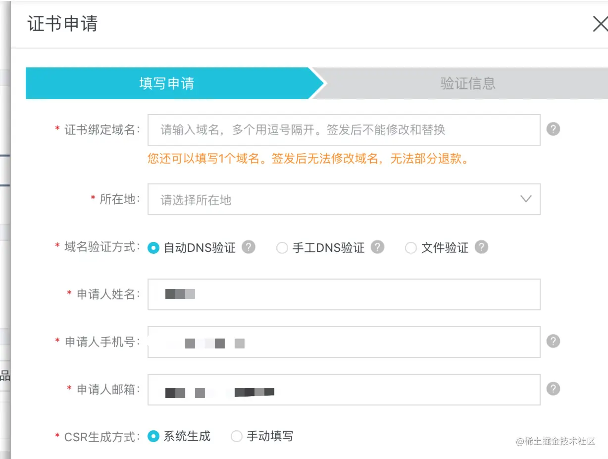Image resolution: width=608 pixels, height=459 pixels.
Task: Choose 手动填写 for CSR generation
Action: pyautogui.click(x=237, y=436)
